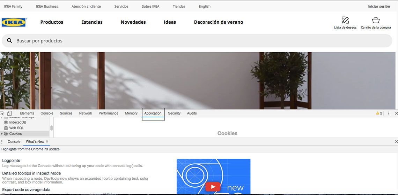Viewport: 398px width, 195px height.
Task: Select Cookies in the sidebar
Action: tap(15, 133)
